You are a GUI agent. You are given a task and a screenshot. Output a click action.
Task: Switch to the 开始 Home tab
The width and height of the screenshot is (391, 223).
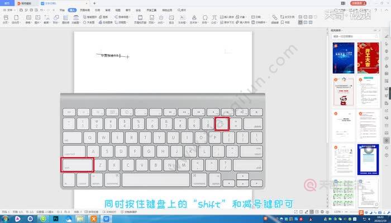(x=63, y=10)
